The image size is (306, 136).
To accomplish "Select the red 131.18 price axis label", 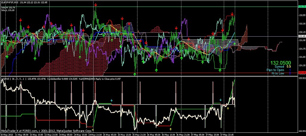I will pyautogui.click(x=302, y=72).
